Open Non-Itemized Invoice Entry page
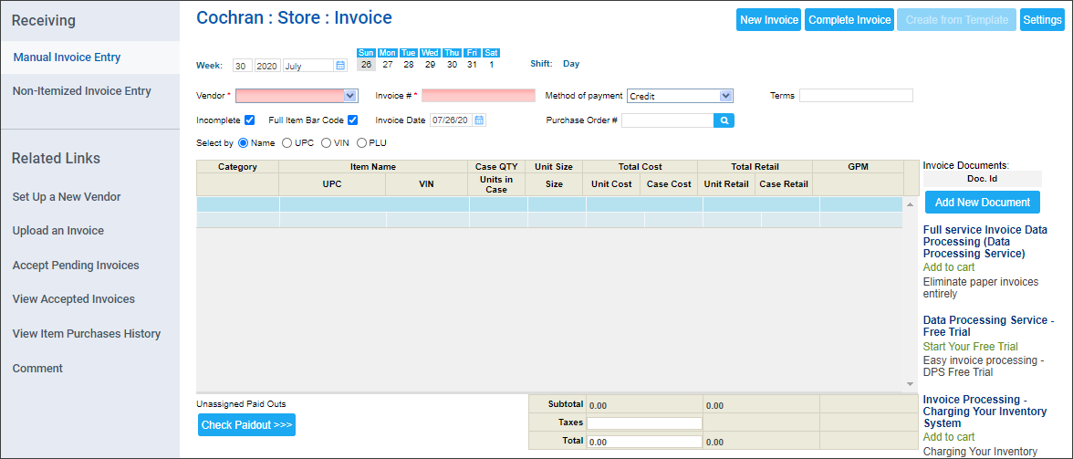The width and height of the screenshot is (1073, 459). (81, 91)
